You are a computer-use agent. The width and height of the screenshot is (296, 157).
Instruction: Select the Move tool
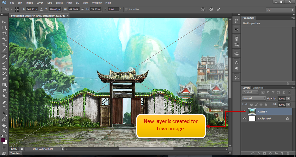pos(4,22)
